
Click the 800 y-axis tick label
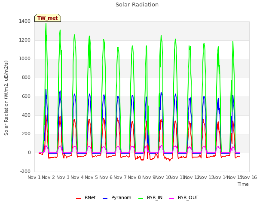click(26, 77)
